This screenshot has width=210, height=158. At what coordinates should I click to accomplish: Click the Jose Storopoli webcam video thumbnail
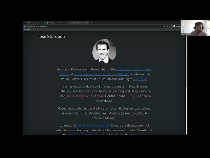pyautogui.click(x=195, y=28)
